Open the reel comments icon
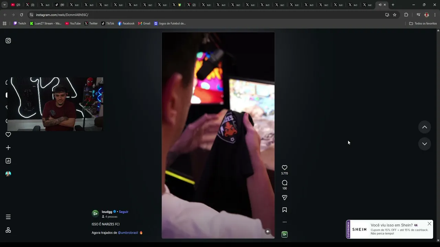This screenshot has height=247, width=440. tap(285, 183)
